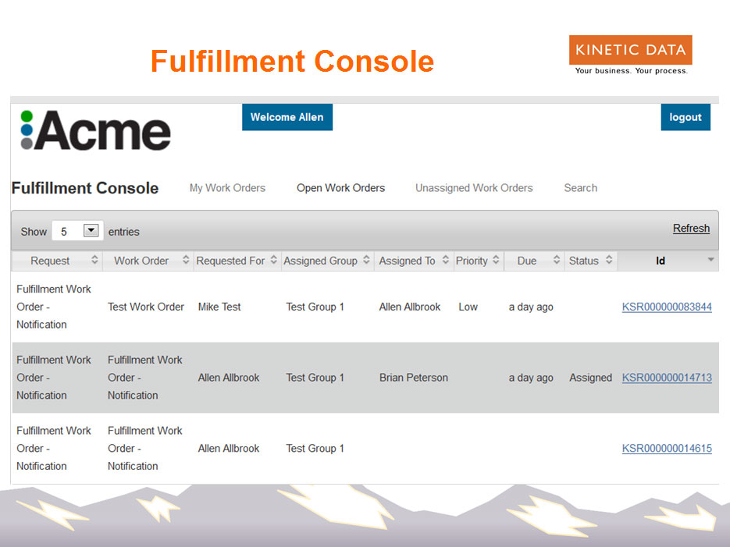Viewport: 730px width, 547px height.
Task: Select the 'Low' priority cell
Action: [x=468, y=307]
